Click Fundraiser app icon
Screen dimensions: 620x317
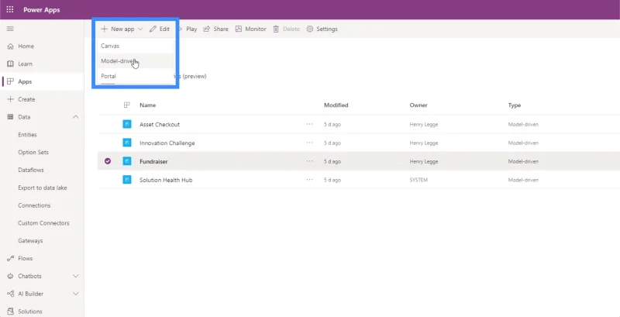(127, 161)
